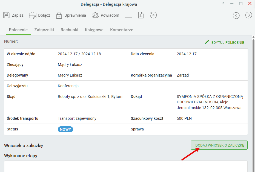Click the date range 2024-12-17 / 2024-12-18
The width and height of the screenshot is (255, 172).
coord(79,54)
